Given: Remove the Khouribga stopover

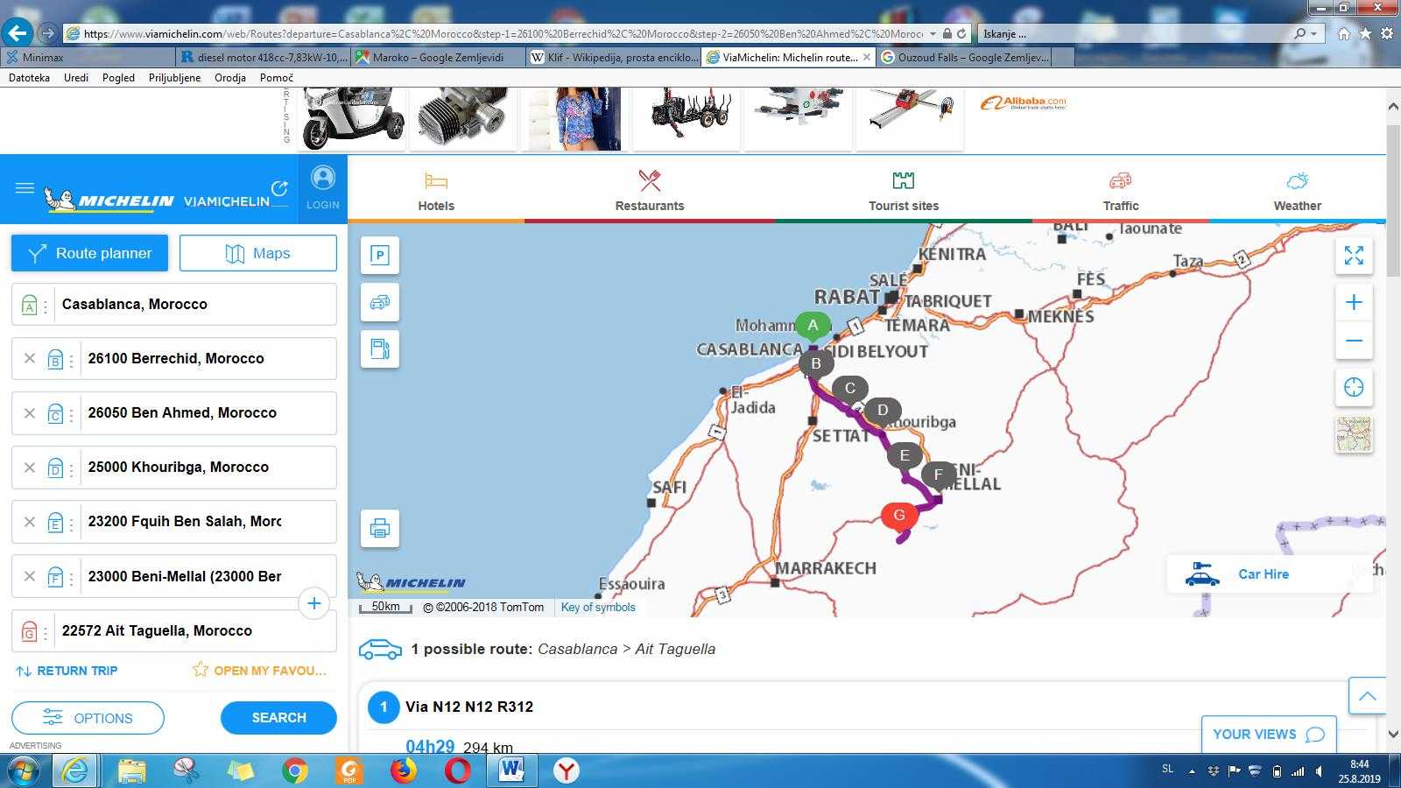Looking at the screenshot, I should [30, 467].
